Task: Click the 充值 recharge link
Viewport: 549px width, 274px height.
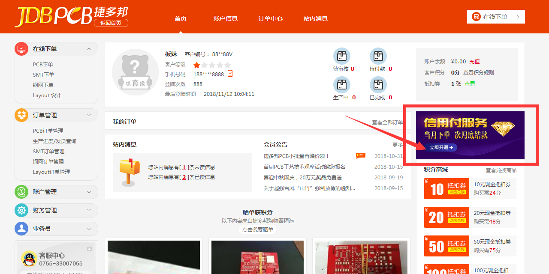Action: pos(474,62)
